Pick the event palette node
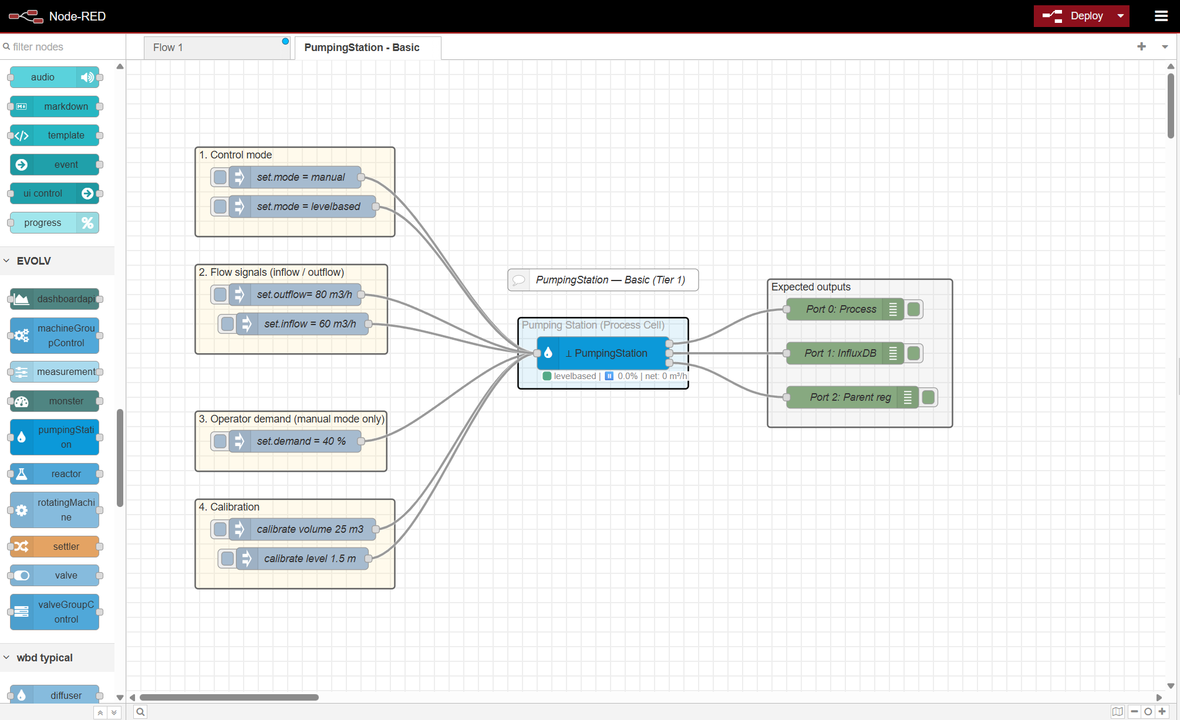The image size is (1180, 720). (55, 164)
